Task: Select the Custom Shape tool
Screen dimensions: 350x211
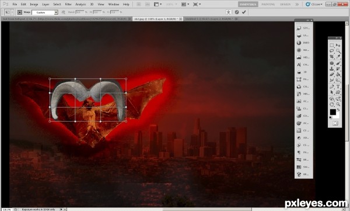Action: pos(338,92)
